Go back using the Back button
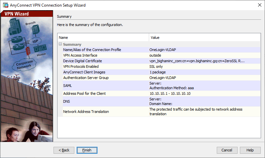 (64, 150)
